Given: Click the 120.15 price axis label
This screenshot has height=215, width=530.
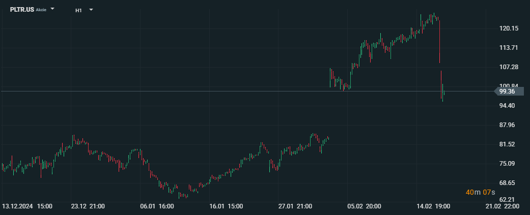Looking at the screenshot, I should coord(509,28).
